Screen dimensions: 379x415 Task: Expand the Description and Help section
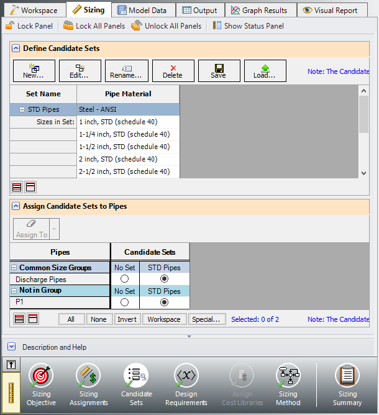pos(12,347)
